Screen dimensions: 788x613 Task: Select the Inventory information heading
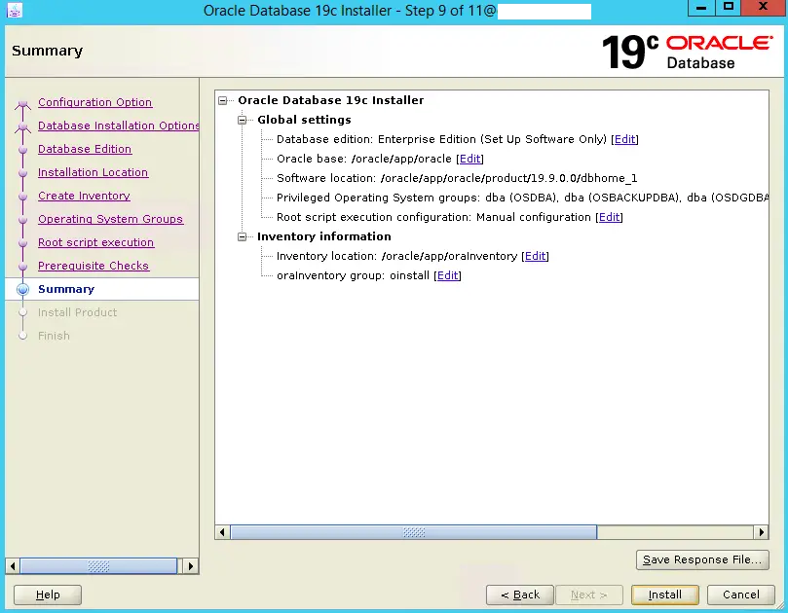click(x=324, y=236)
